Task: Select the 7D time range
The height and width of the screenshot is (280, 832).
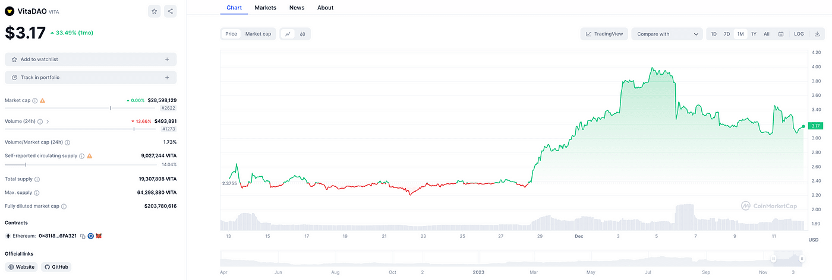Action: coord(727,34)
